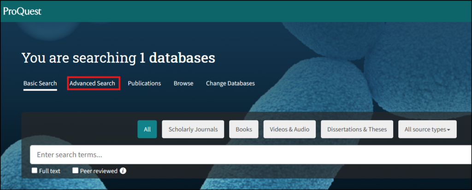The width and height of the screenshot is (472, 190).
Task: Open the Peer reviewed info icon
Action: coord(123,171)
